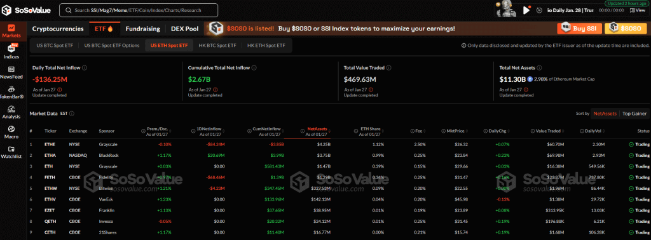Click info icon next to CumNetInflow column
This screenshot has width=651, height=240.
click(x=249, y=131)
